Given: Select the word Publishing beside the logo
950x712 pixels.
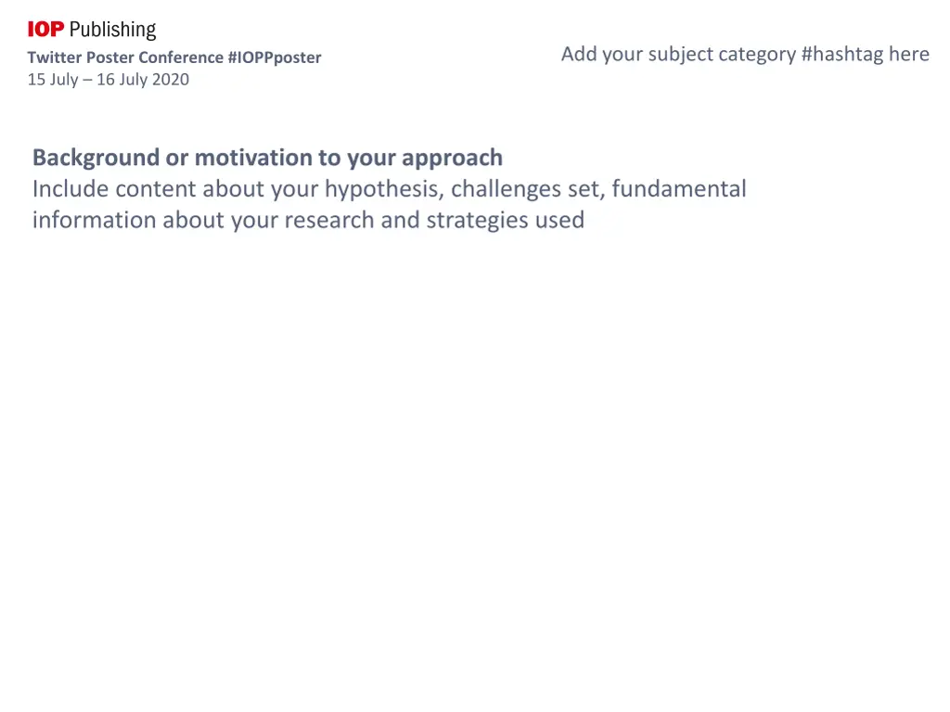Looking at the screenshot, I should 112,31.
